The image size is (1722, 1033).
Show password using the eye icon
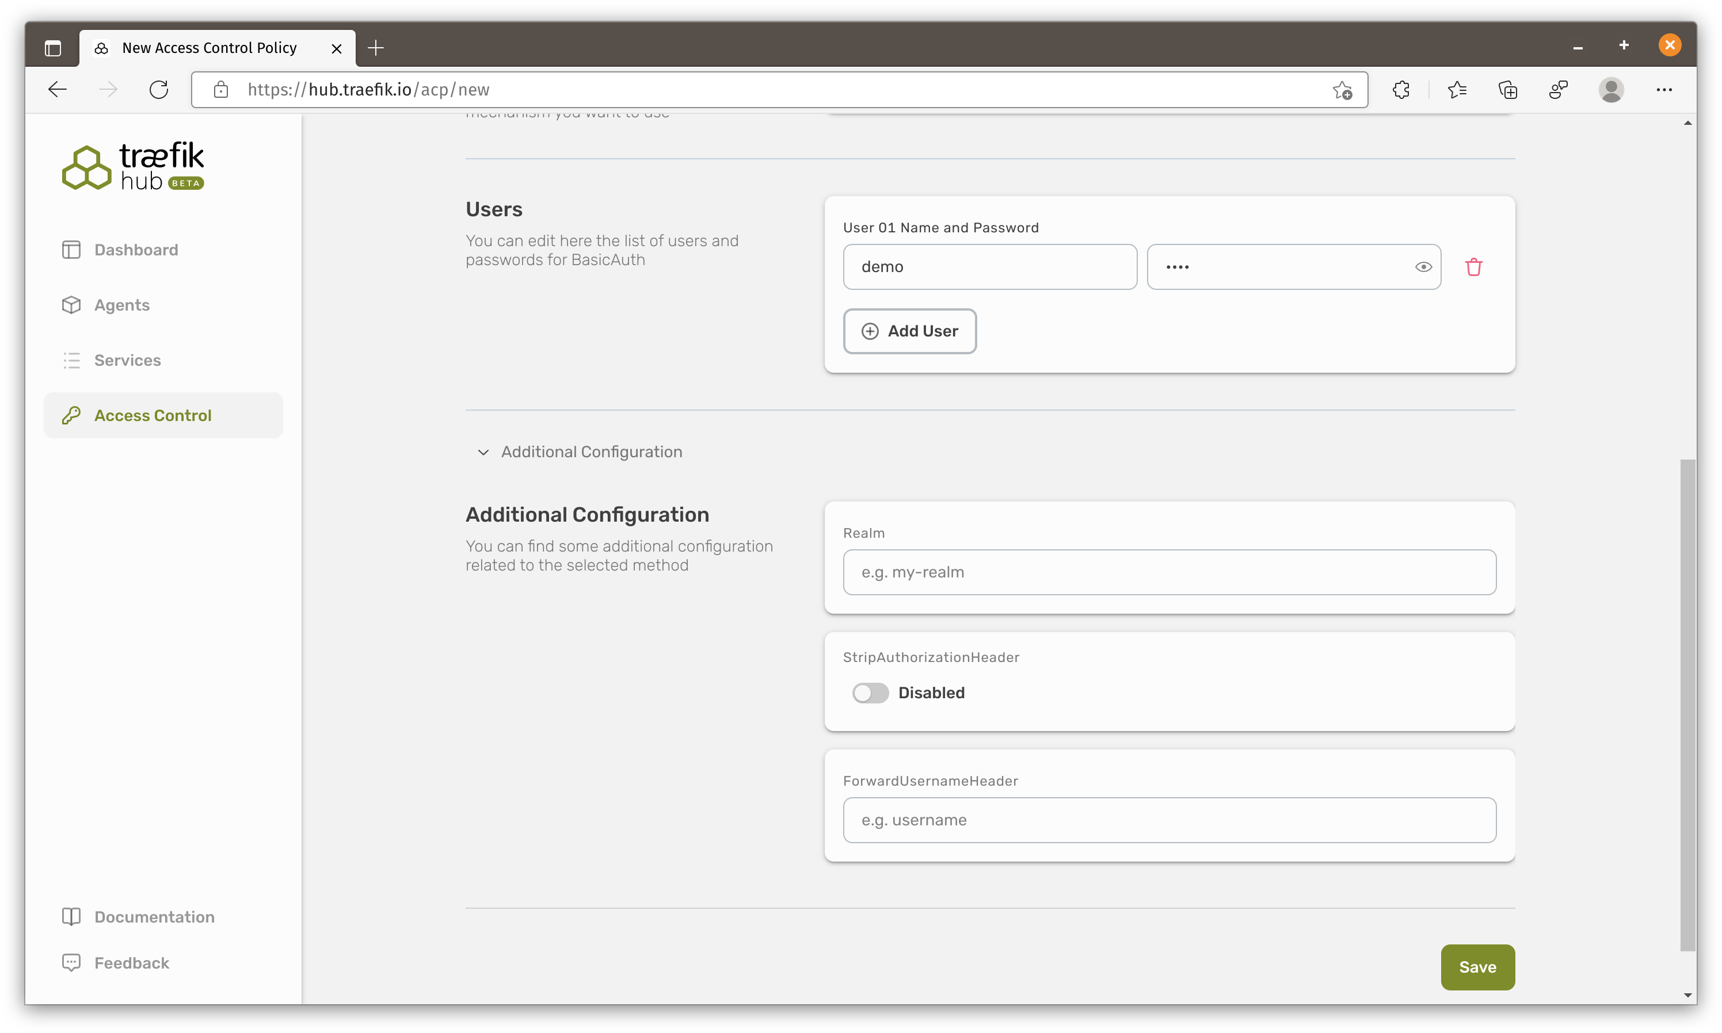pos(1423,267)
